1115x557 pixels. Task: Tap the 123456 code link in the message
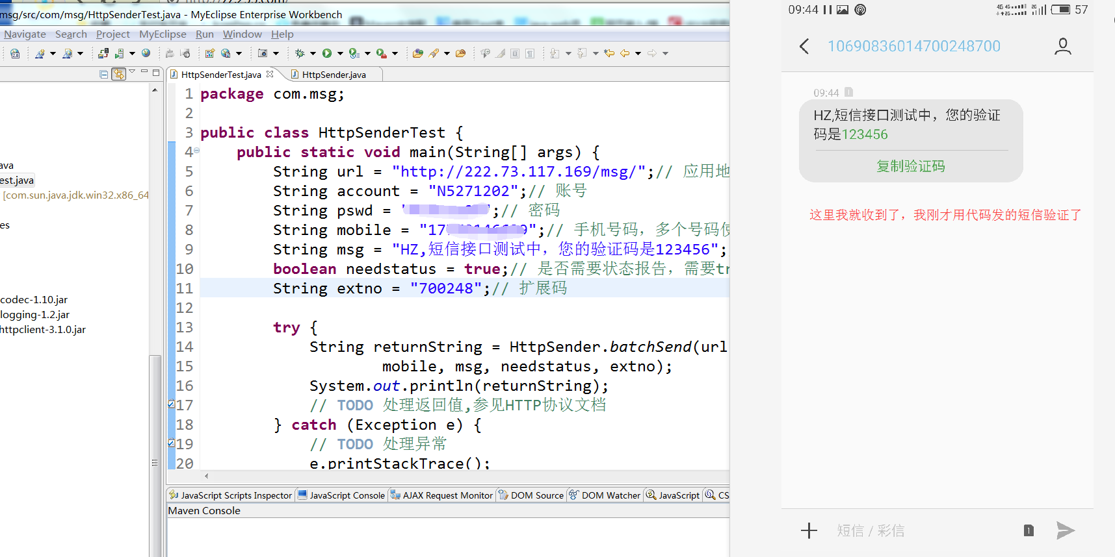pyautogui.click(x=865, y=134)
